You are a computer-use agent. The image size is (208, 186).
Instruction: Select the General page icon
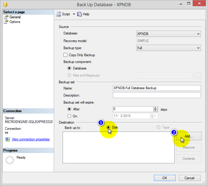point(6,17)
